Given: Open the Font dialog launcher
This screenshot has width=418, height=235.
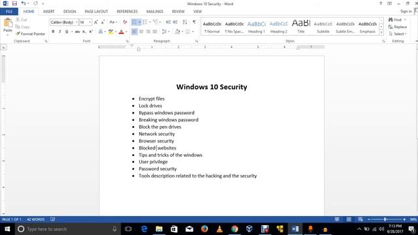Looking at the screenshot, I should tap(127, 41).
